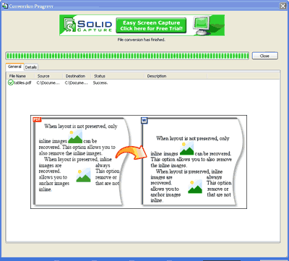Screen dimensions: 289x261
Task: Click the completed green progress bar
Action: [127, 56]
